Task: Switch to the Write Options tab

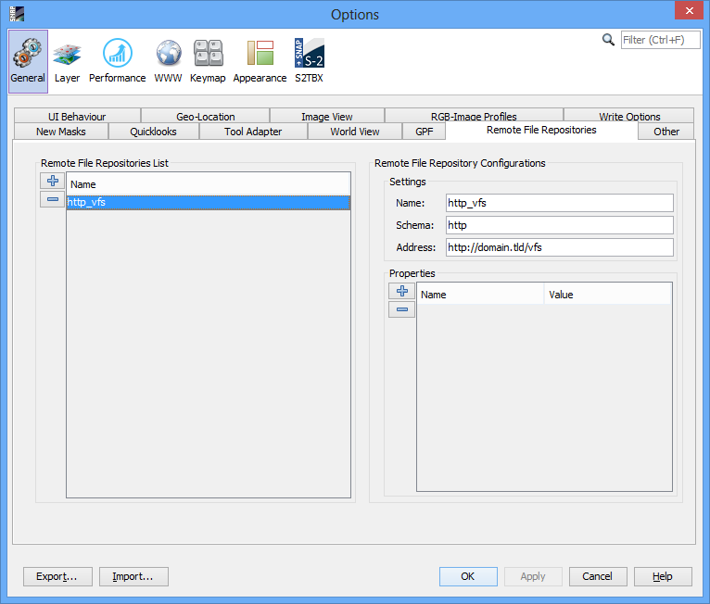Action: [629, 116]
